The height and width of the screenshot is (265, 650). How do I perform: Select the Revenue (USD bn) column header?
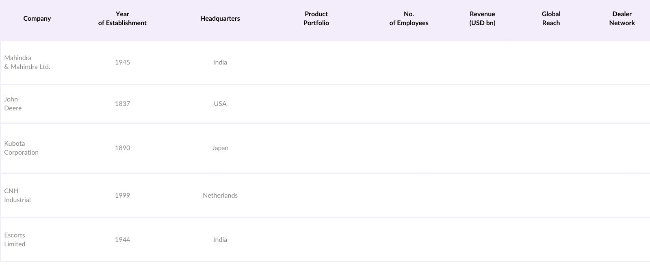(482, 19)
